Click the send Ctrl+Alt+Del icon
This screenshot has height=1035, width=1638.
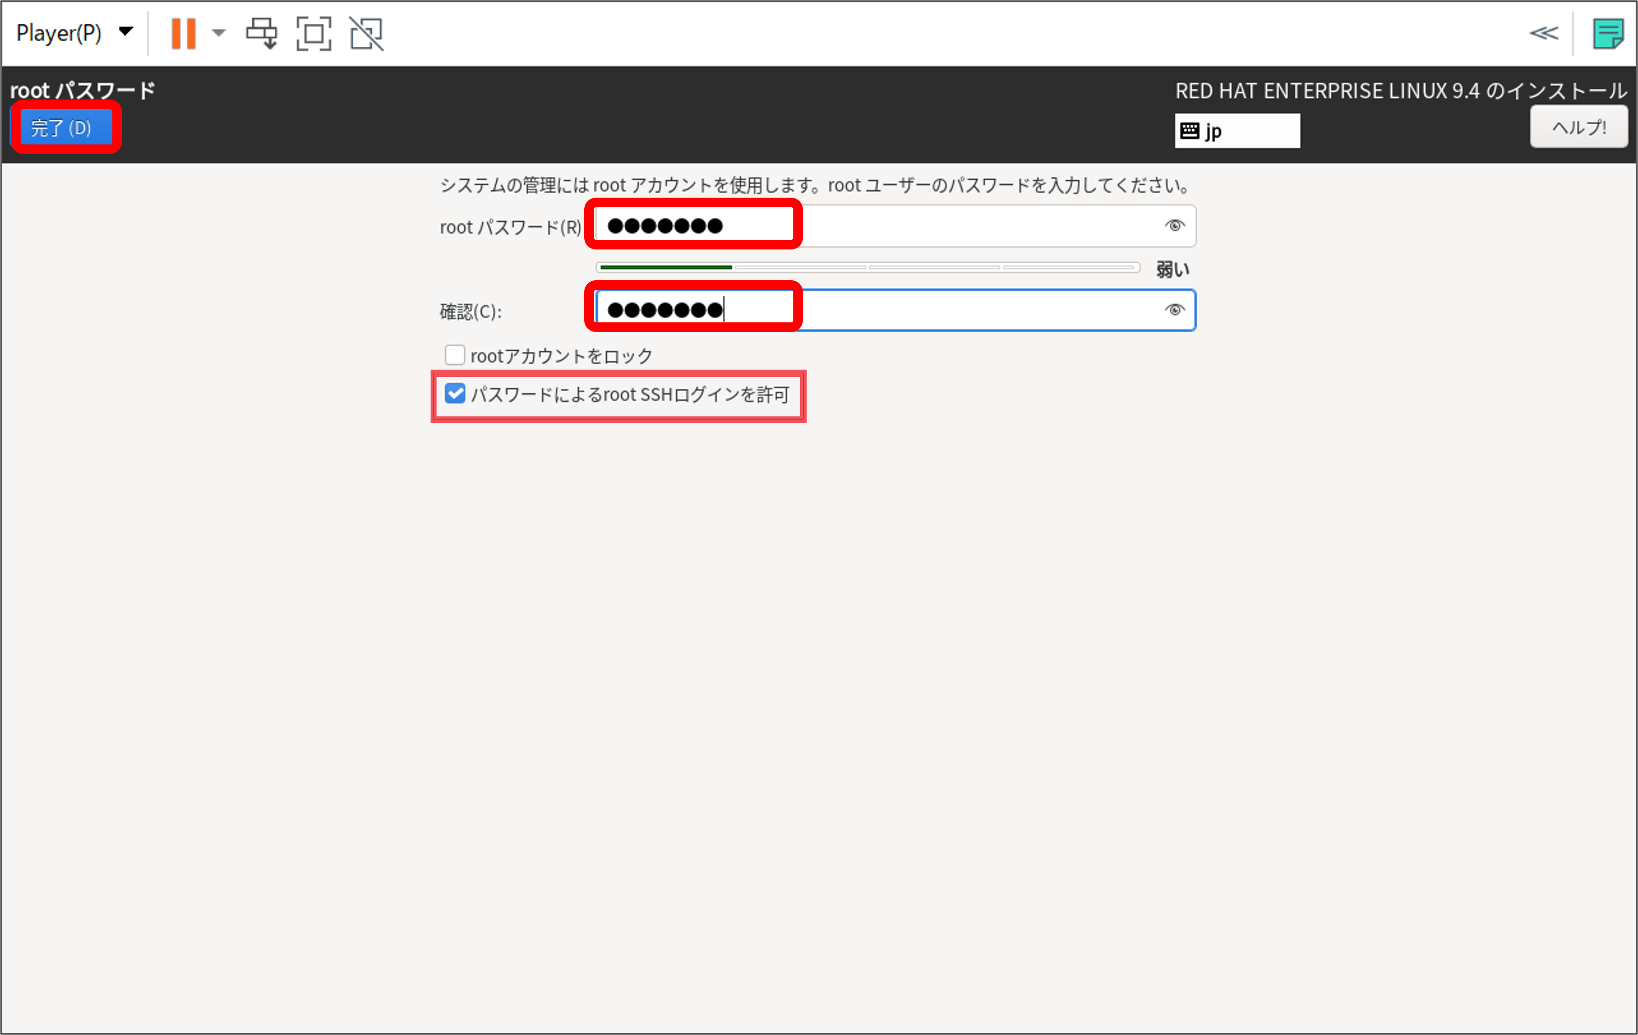point(262,33)
